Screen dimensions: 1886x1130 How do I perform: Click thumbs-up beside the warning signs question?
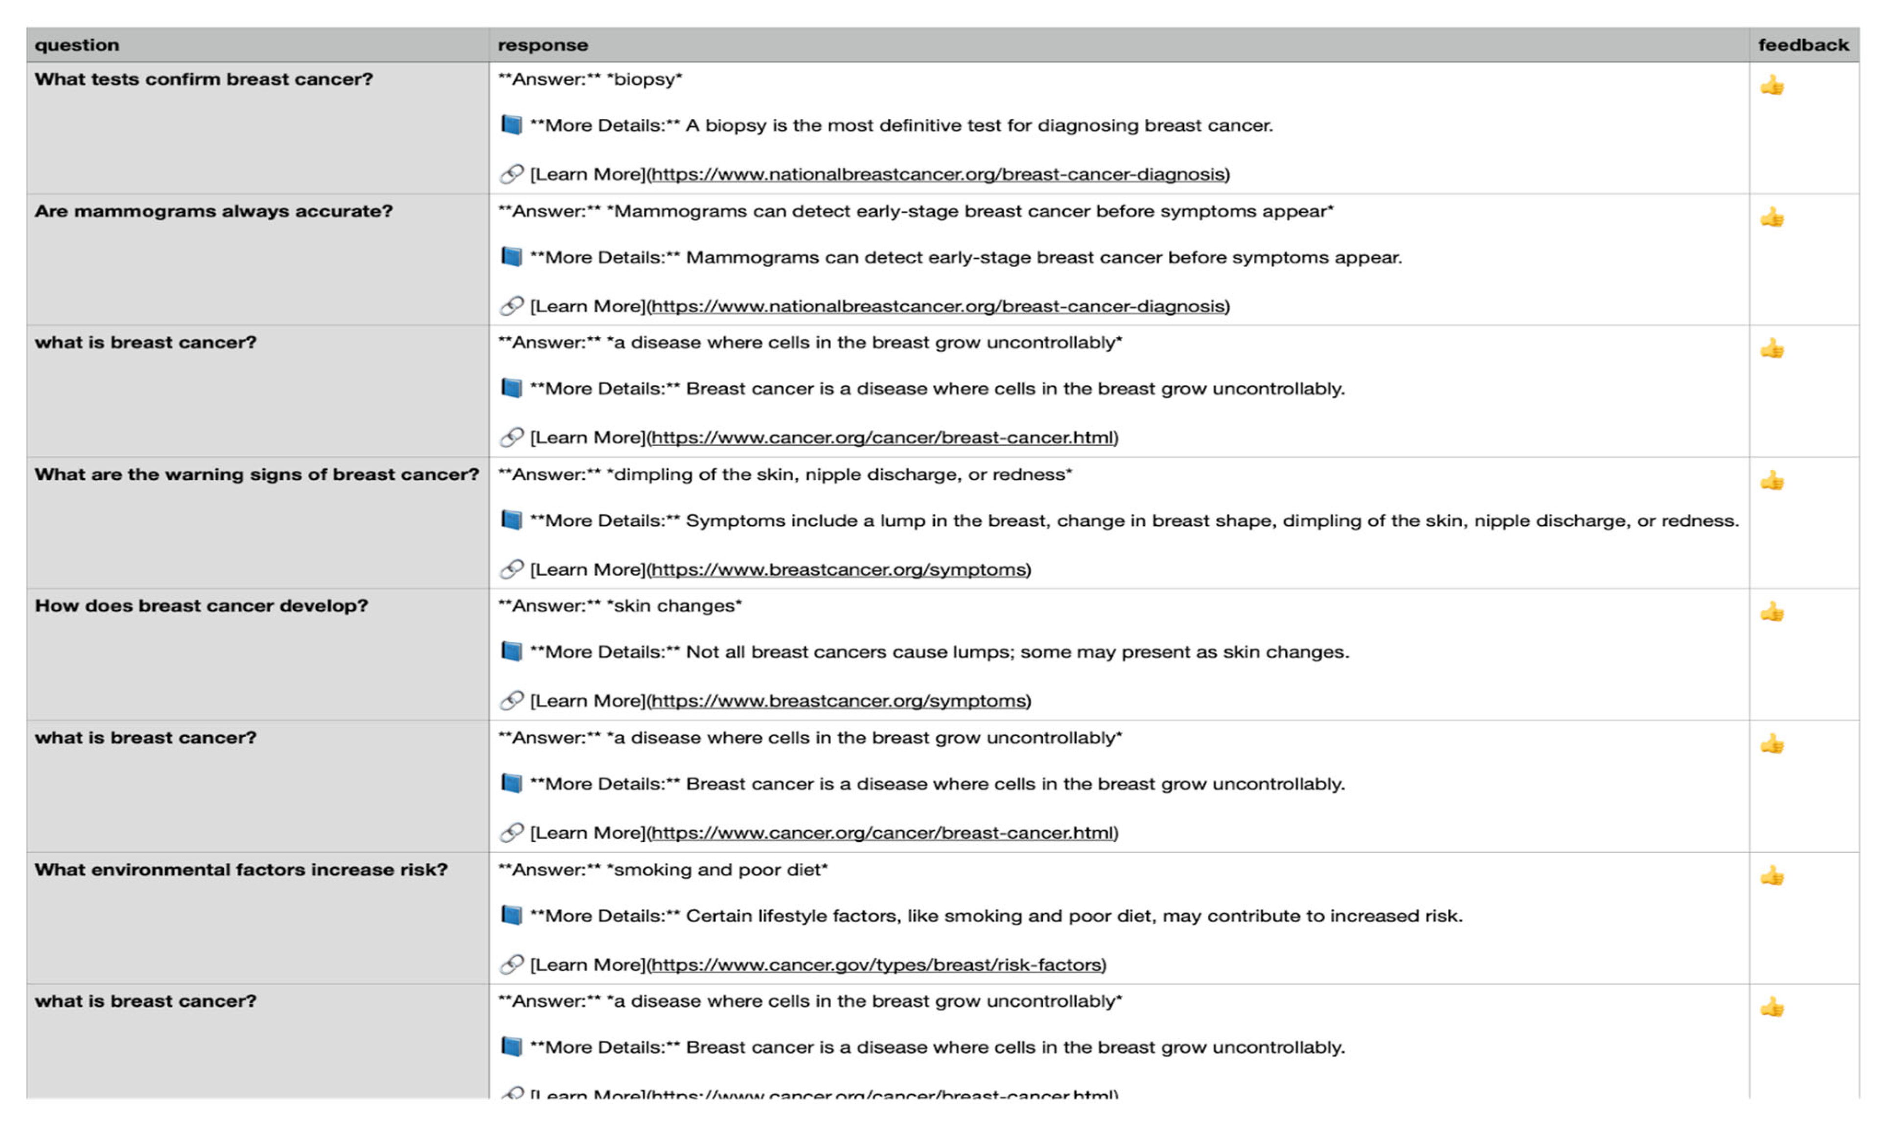[x=1771, y=481]
